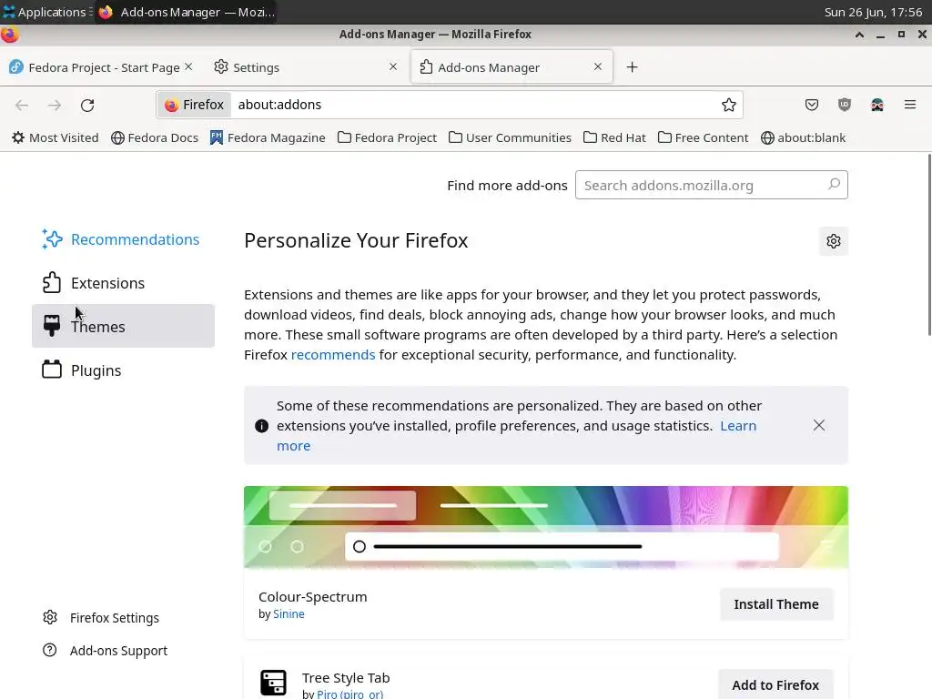932x699 pixels.
Task: Click the forward navigation arrow
Action: (x=55, y=106)
